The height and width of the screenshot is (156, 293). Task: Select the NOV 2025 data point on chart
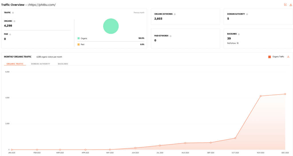(261, 96)
